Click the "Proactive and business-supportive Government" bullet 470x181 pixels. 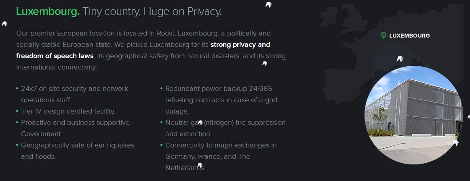click(x=75, y=122)
